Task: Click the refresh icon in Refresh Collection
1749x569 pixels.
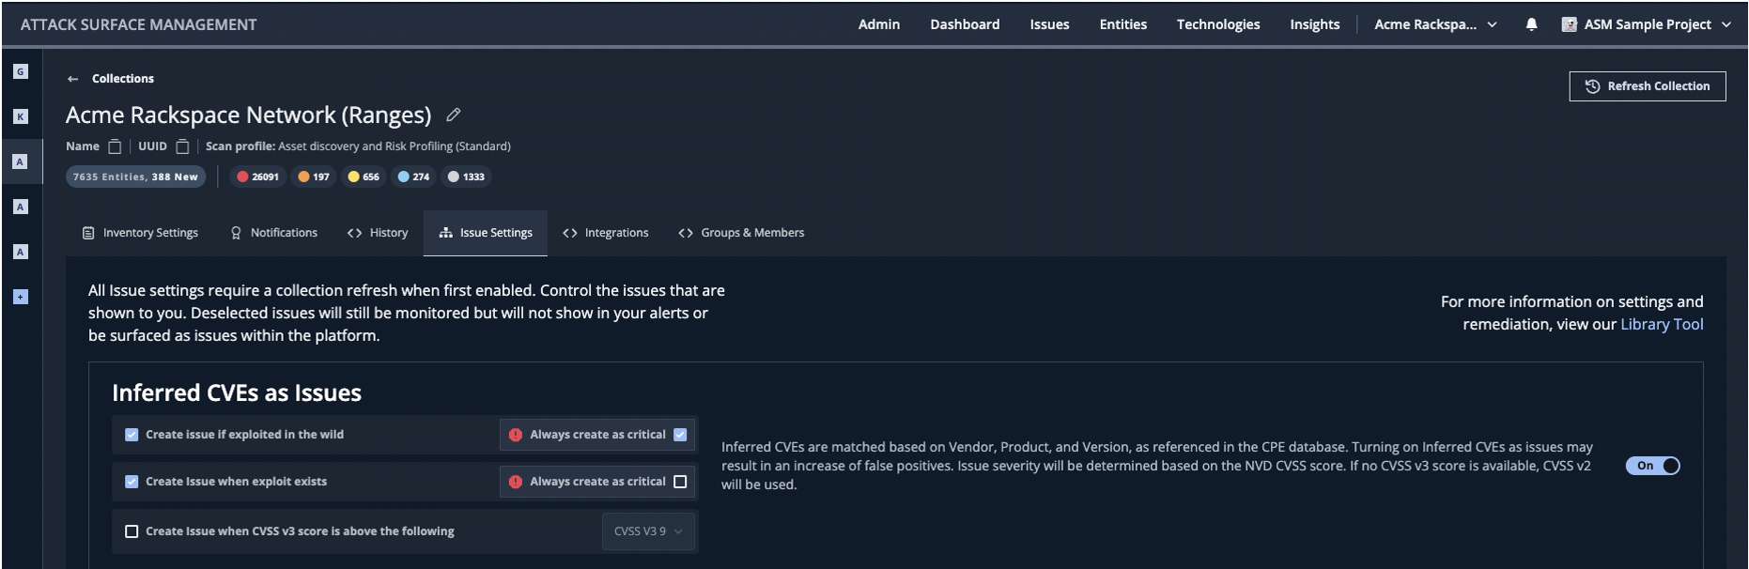Action: (1592, 86)
